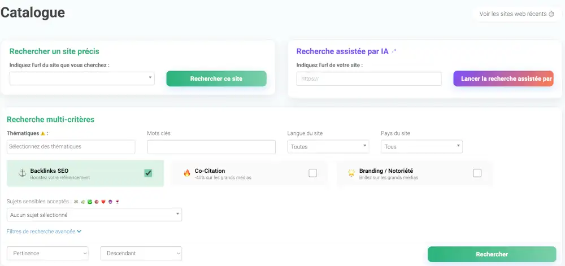Screen dimensions: 565x266
Task: Open the Pays du site dropdown
Action: [x=421, y=146]
